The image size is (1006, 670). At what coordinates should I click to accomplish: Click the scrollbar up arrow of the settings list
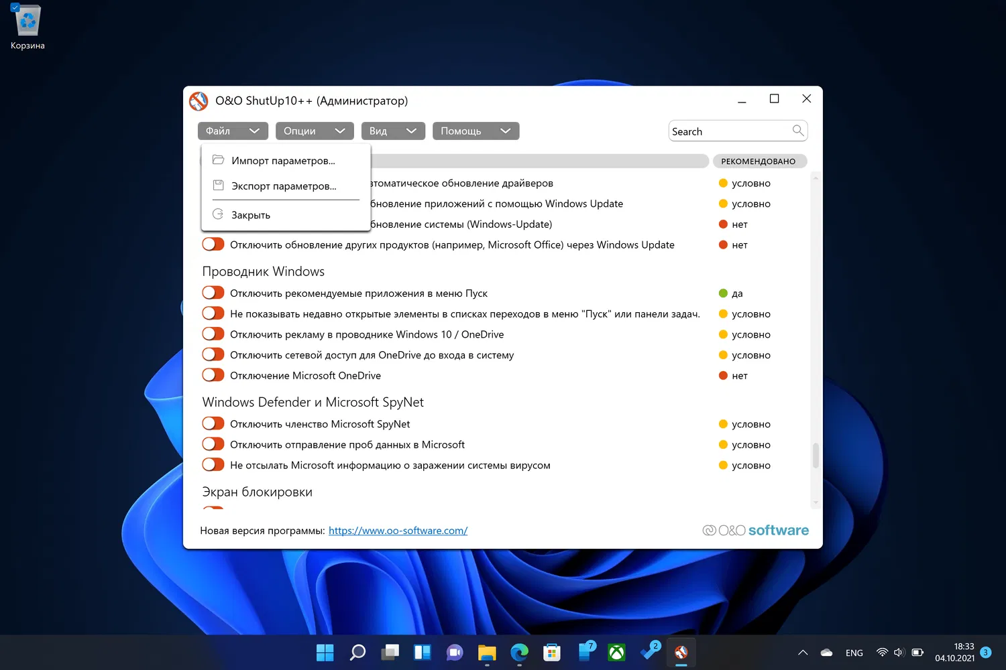point(816,177)
